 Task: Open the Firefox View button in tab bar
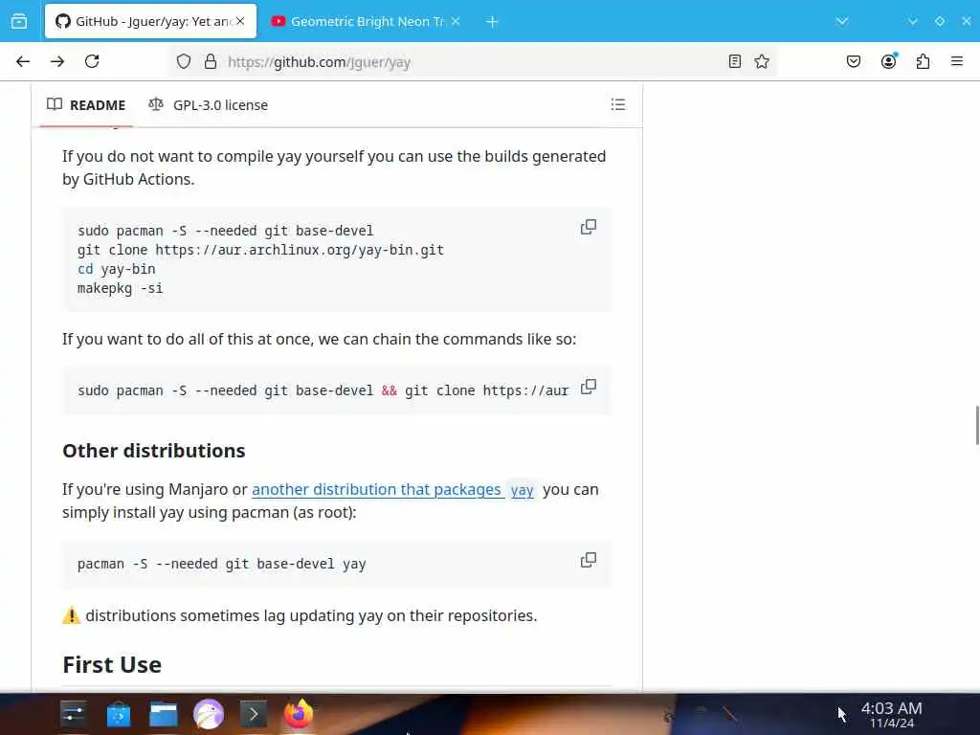19,21
